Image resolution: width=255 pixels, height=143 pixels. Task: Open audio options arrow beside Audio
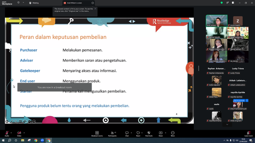(11, 133)
